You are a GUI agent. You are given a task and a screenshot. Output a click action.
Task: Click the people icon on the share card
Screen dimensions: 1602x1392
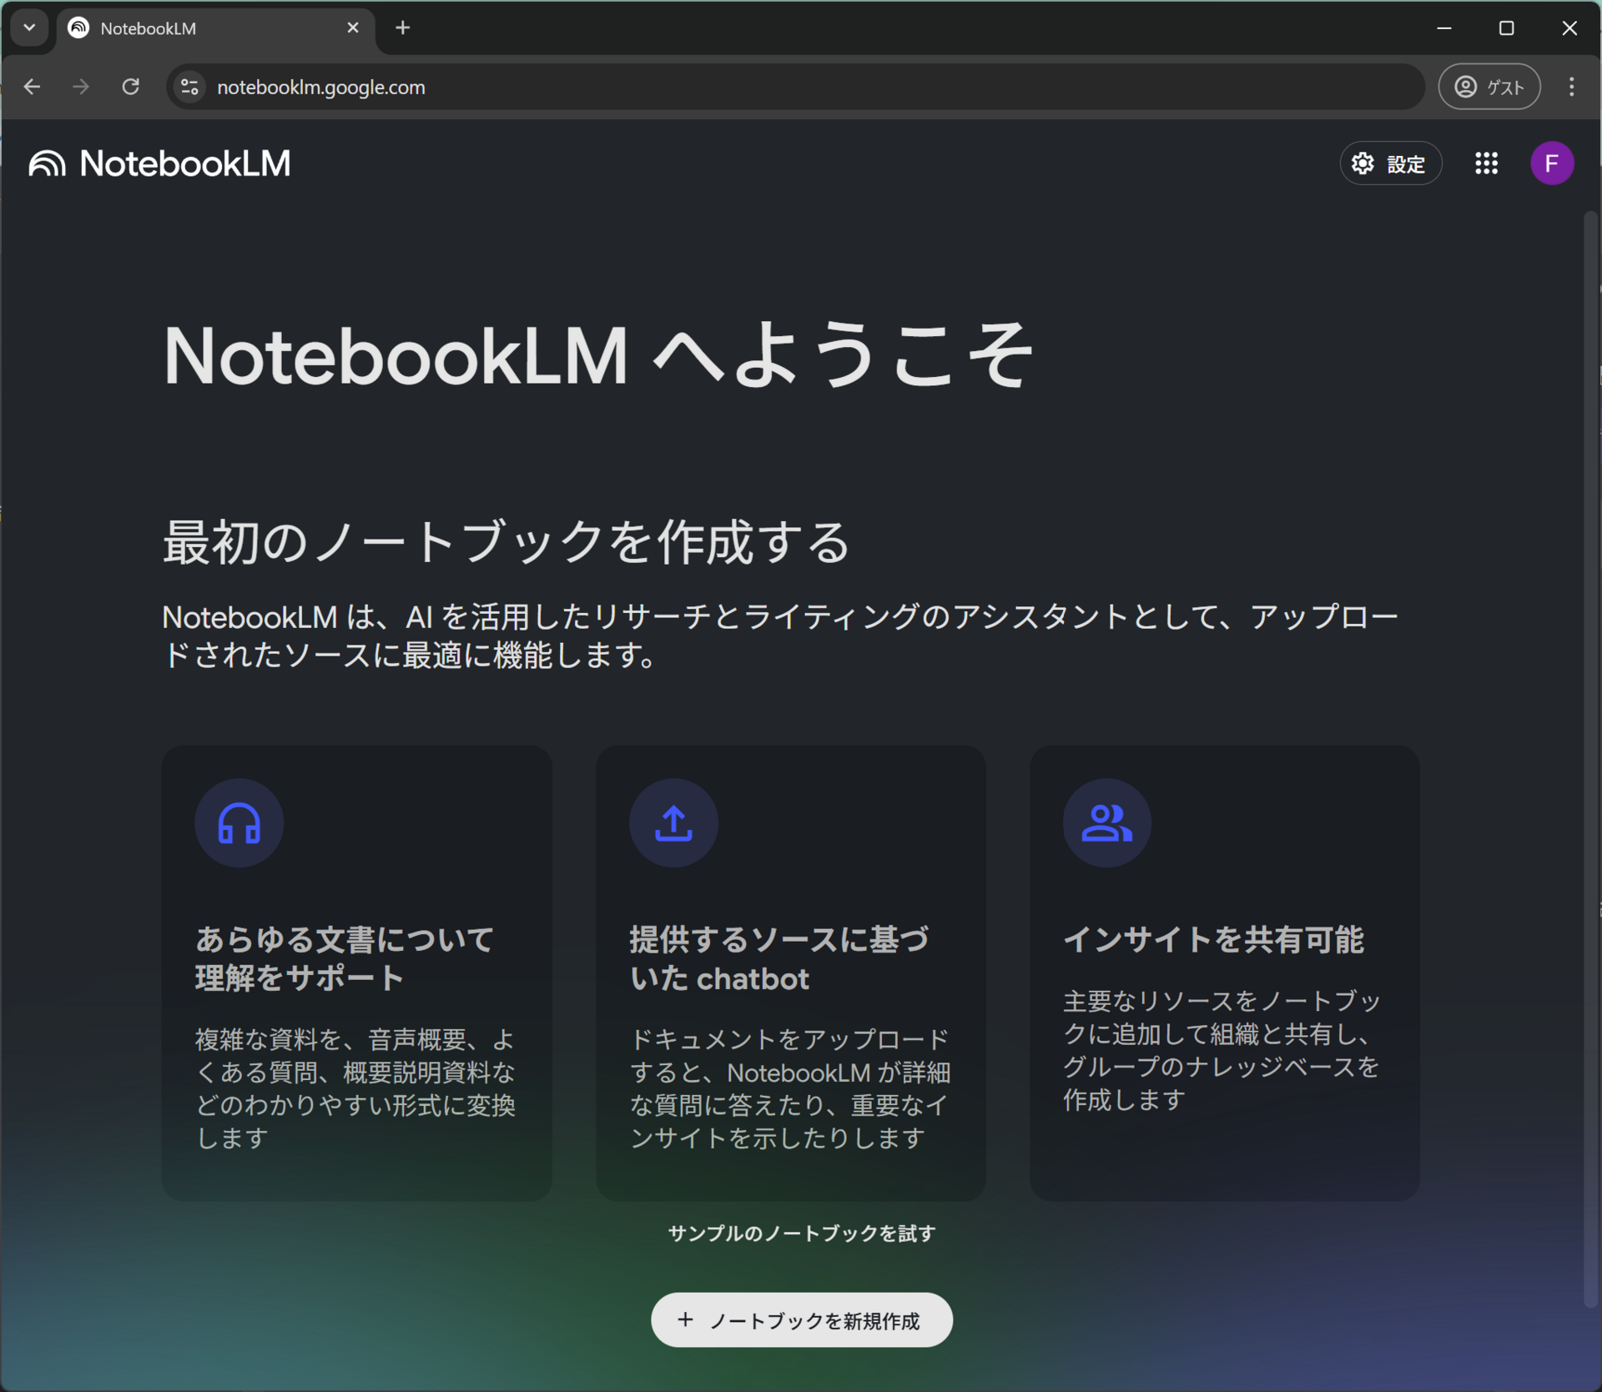coord(1107,823)
